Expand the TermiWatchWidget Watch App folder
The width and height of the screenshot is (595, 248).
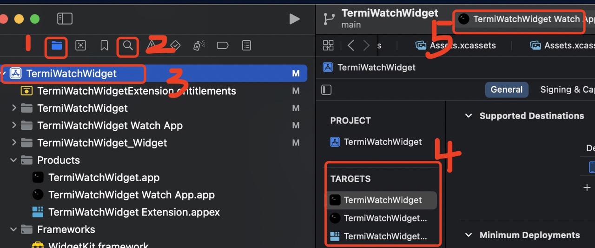point(14,125)
